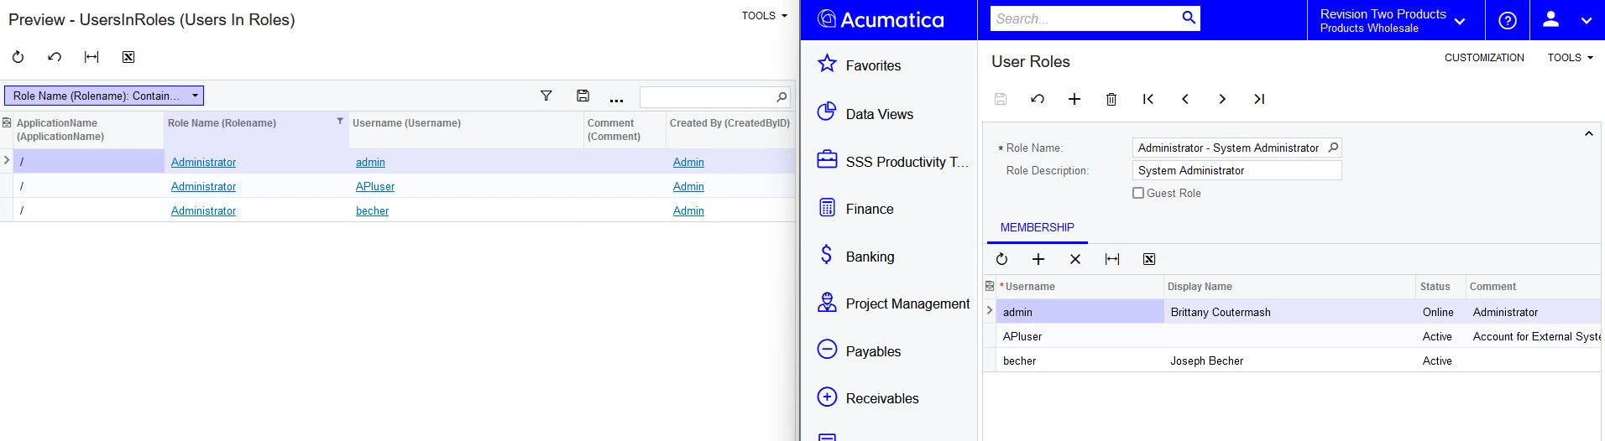Viewport: 1605px width, 441px height.
Task: Open the APIuser username link
Action: click(x=375, y=186)
